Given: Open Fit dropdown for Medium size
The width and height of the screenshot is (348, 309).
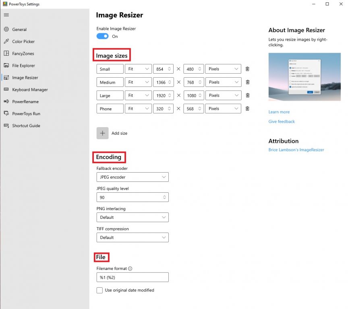Looking at the screenshot, I should pyautogui.click(x=138, y=82).
